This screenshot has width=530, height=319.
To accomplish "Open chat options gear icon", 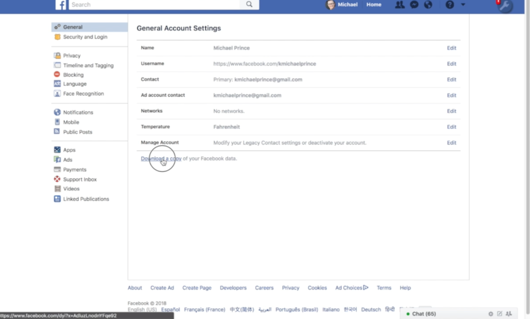I will coord(491,314).
